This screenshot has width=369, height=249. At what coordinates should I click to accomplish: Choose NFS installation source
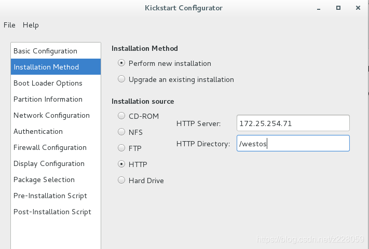coord(121,132)
